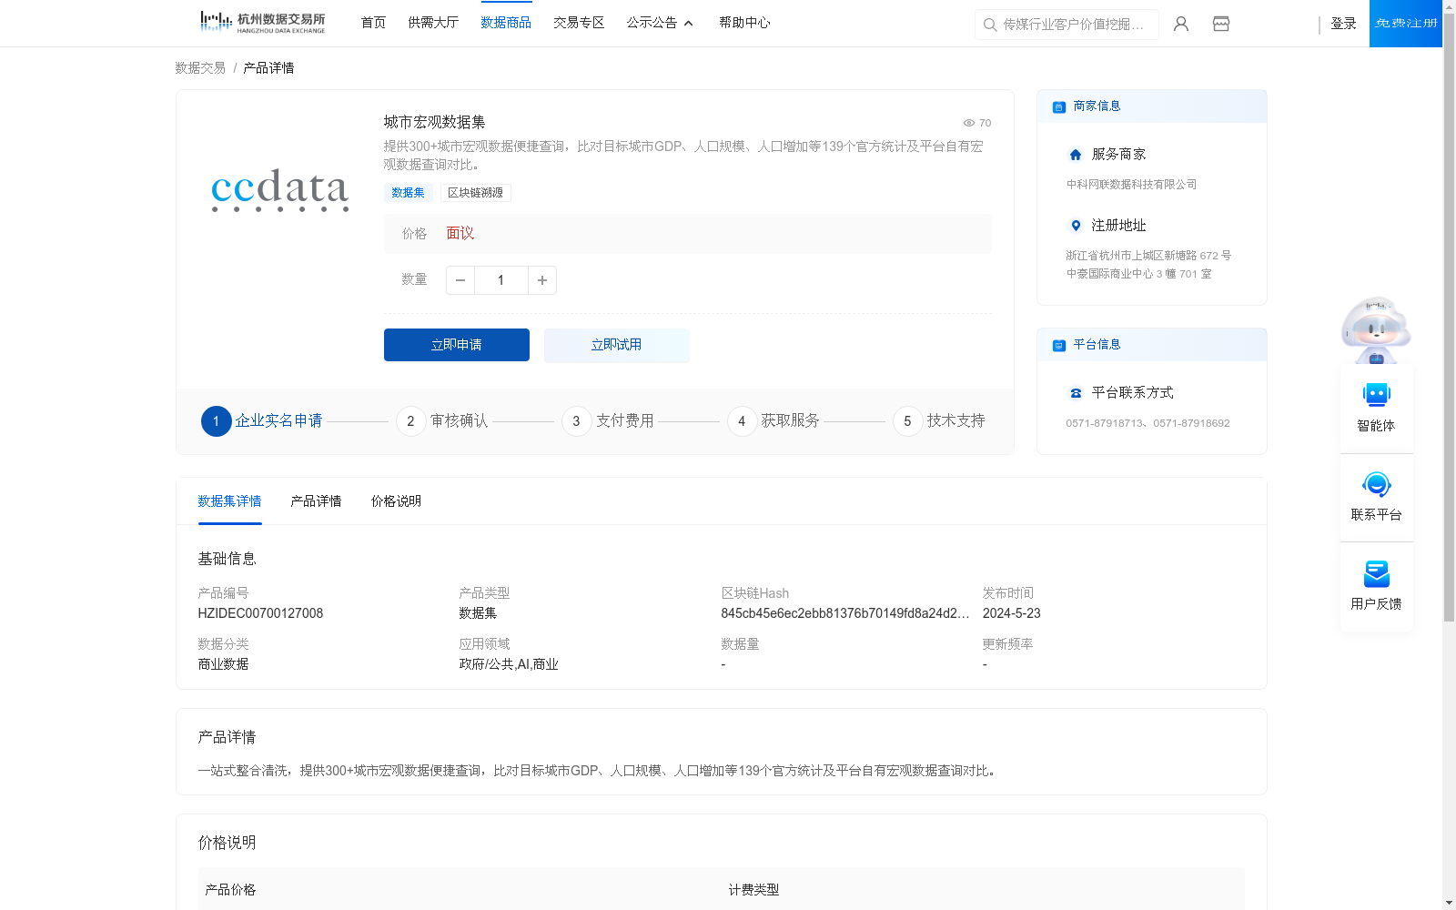
Task: Click merchant name 中科网联数据科技有限公司
Action: [1131, 185]
